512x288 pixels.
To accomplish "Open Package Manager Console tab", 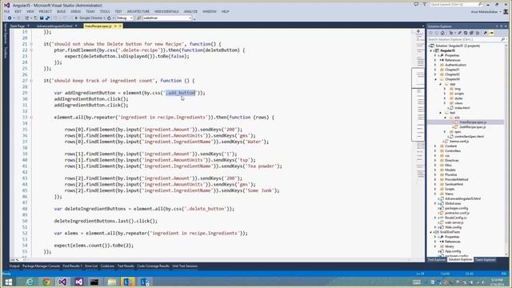I will [41, 266].
